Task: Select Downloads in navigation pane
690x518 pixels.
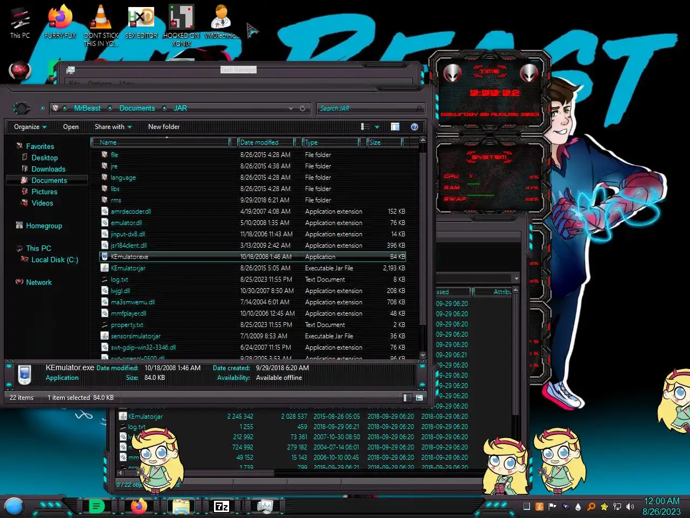Action: (x=49, y=169)
